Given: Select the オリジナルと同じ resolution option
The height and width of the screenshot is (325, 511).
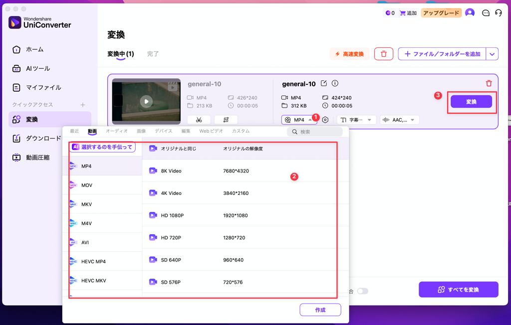Looking at the screenshot, I should pos(180,148).
